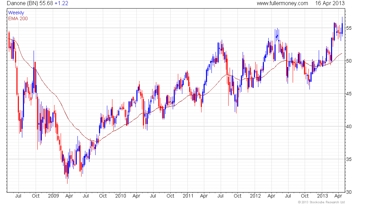Image resolution: width=377 pixels, height=205 pixels.
Task: Click the 35 price axis label
Action: [349, 160]
